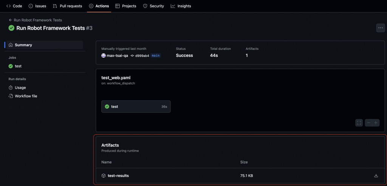Click the Insights graph icon

173,6
